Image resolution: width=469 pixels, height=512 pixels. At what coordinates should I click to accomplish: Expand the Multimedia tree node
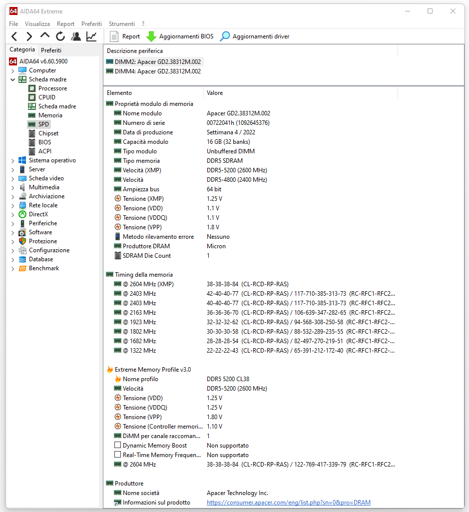(13, 187)
